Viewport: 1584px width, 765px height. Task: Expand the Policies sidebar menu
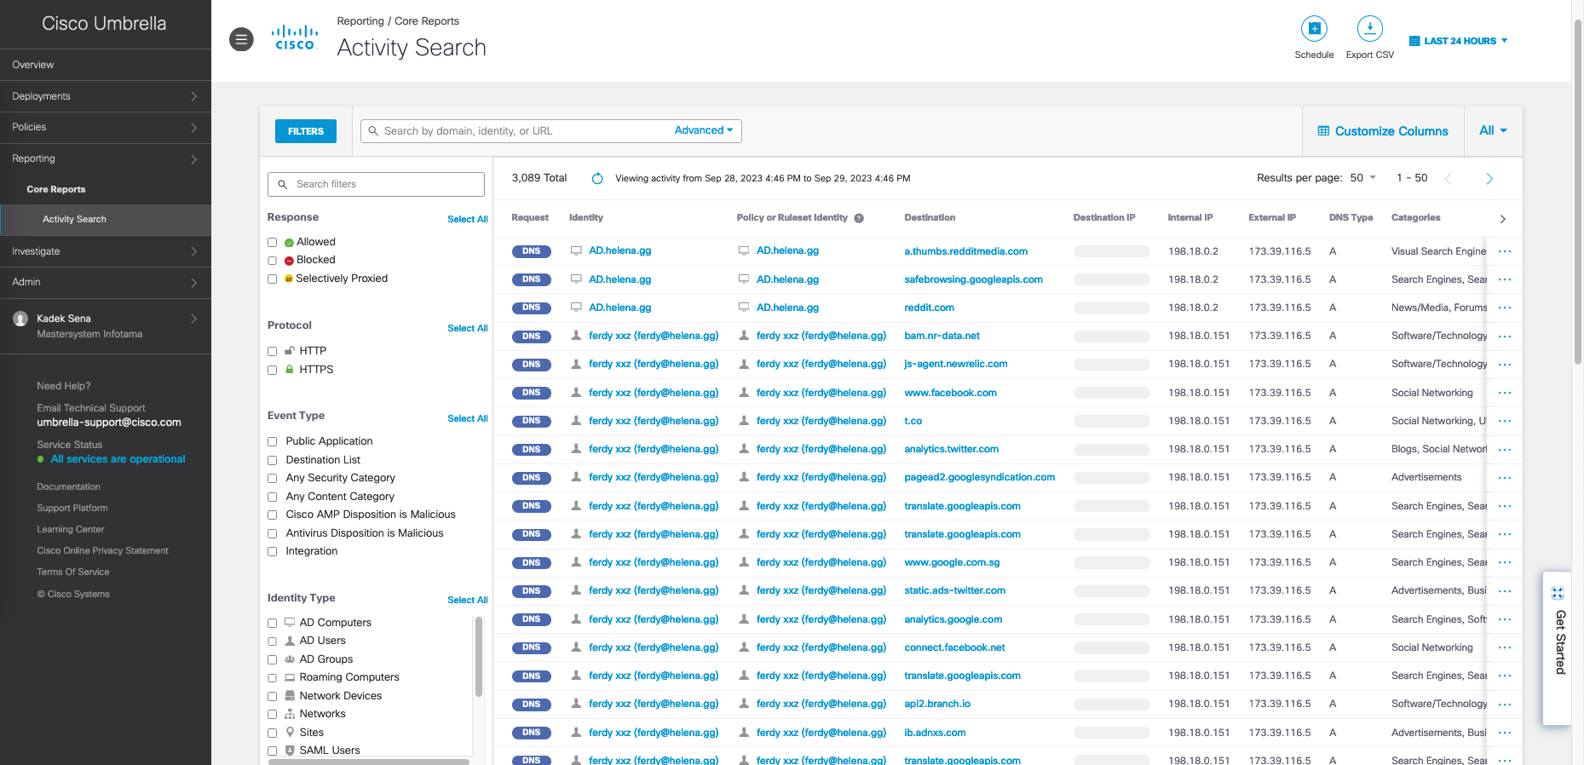[105, 127]
